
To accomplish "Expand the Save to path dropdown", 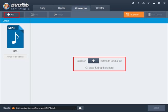I will [75, 108].
